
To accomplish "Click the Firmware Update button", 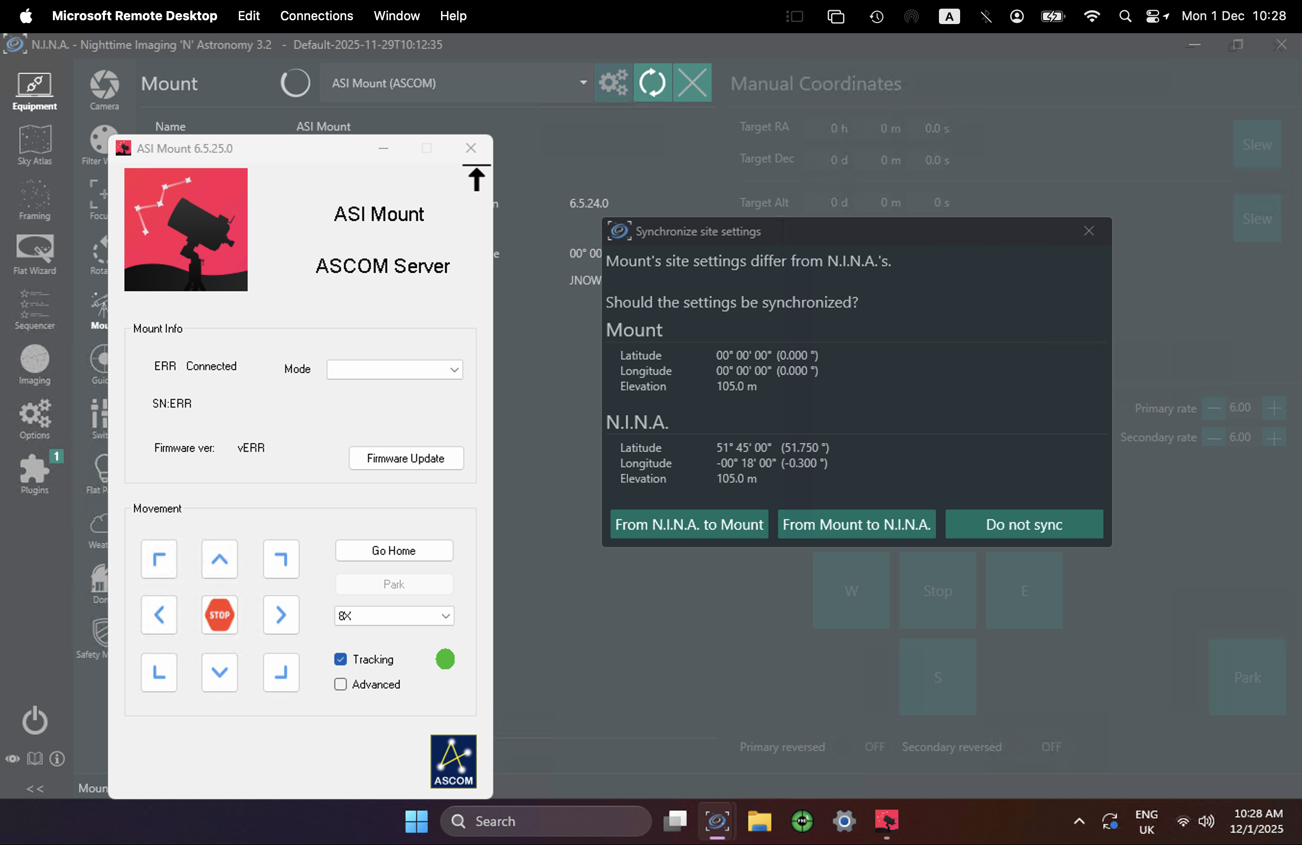I will (406, 458).
